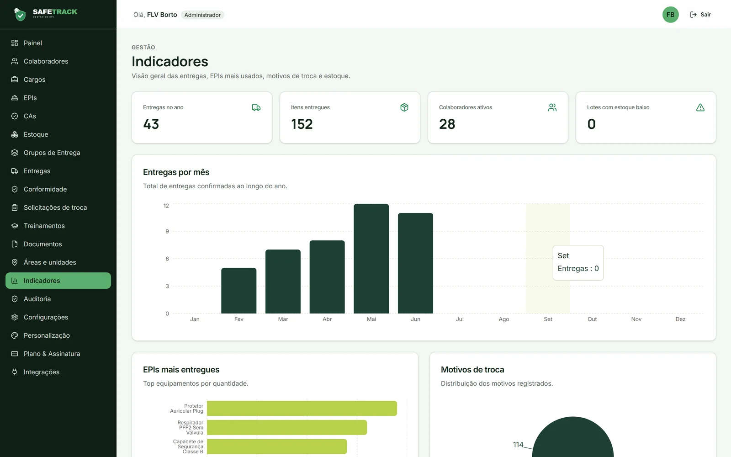Screen dimensions: 731x457
Task: Click the SAFETRACK brand name
Action: 55,12
